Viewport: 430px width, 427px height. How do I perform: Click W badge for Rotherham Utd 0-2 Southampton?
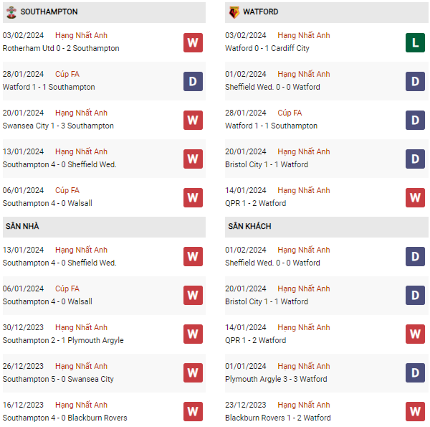(x=193, y=43)
